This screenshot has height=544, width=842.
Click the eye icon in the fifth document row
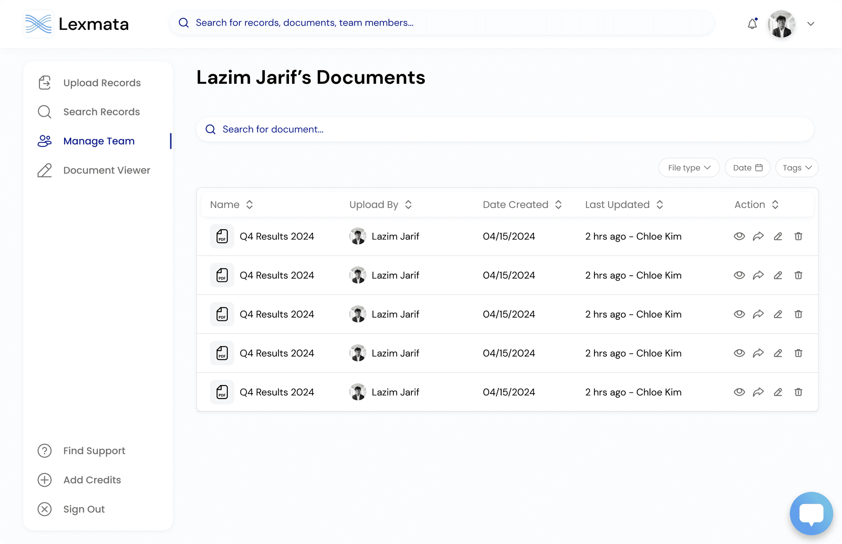point(739,392)
